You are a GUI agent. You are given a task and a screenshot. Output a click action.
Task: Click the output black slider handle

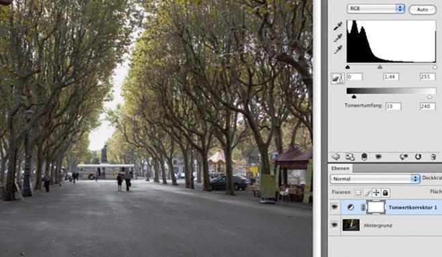click(354, 97)
